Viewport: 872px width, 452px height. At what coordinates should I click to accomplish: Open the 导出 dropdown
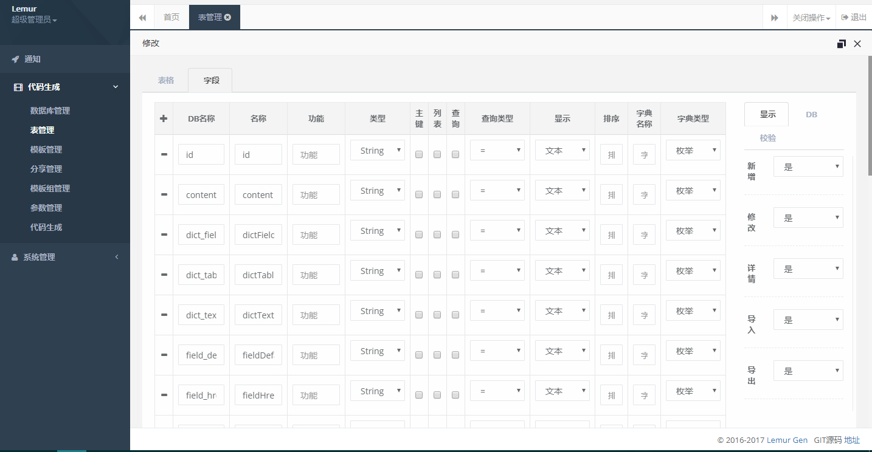click(808, 371)
